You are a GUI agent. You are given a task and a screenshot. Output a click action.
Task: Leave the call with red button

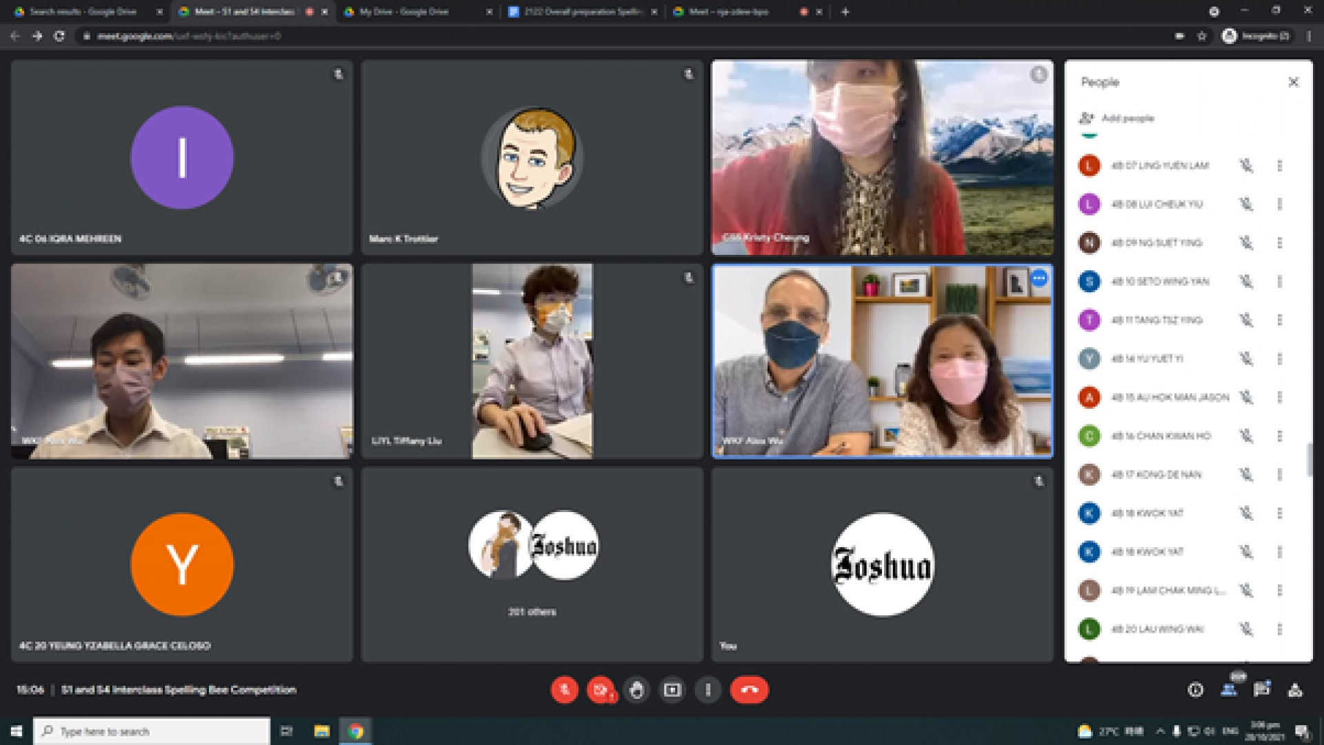click(x=749, y=690)
